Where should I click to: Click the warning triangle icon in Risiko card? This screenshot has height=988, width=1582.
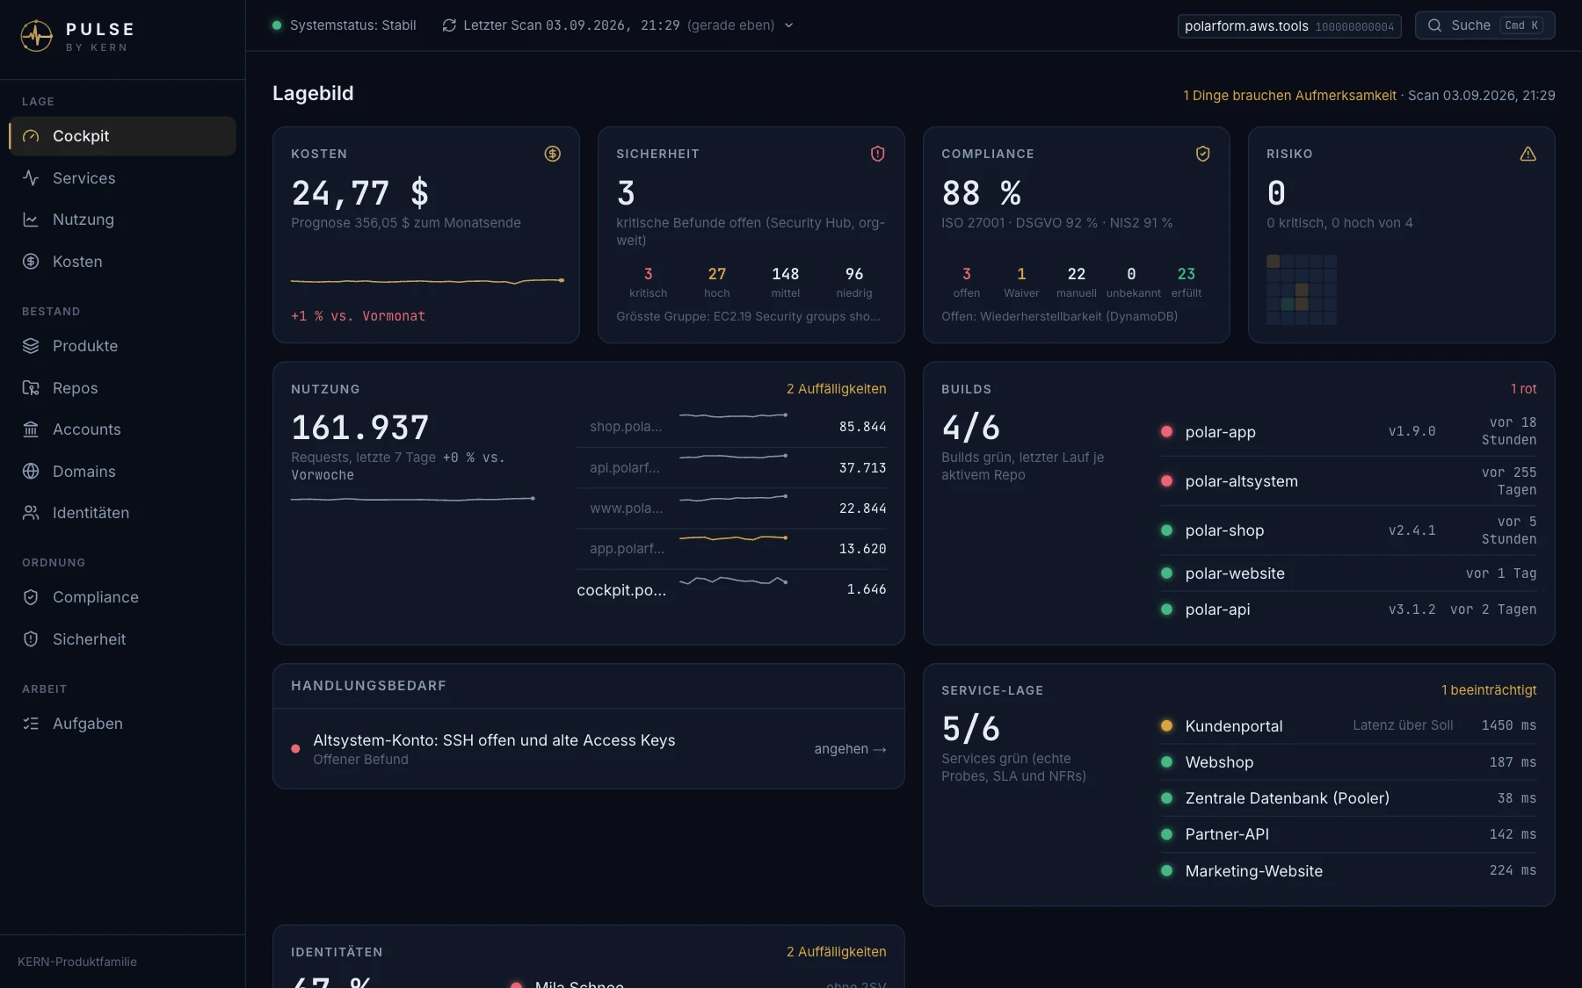click(1528, 154)
